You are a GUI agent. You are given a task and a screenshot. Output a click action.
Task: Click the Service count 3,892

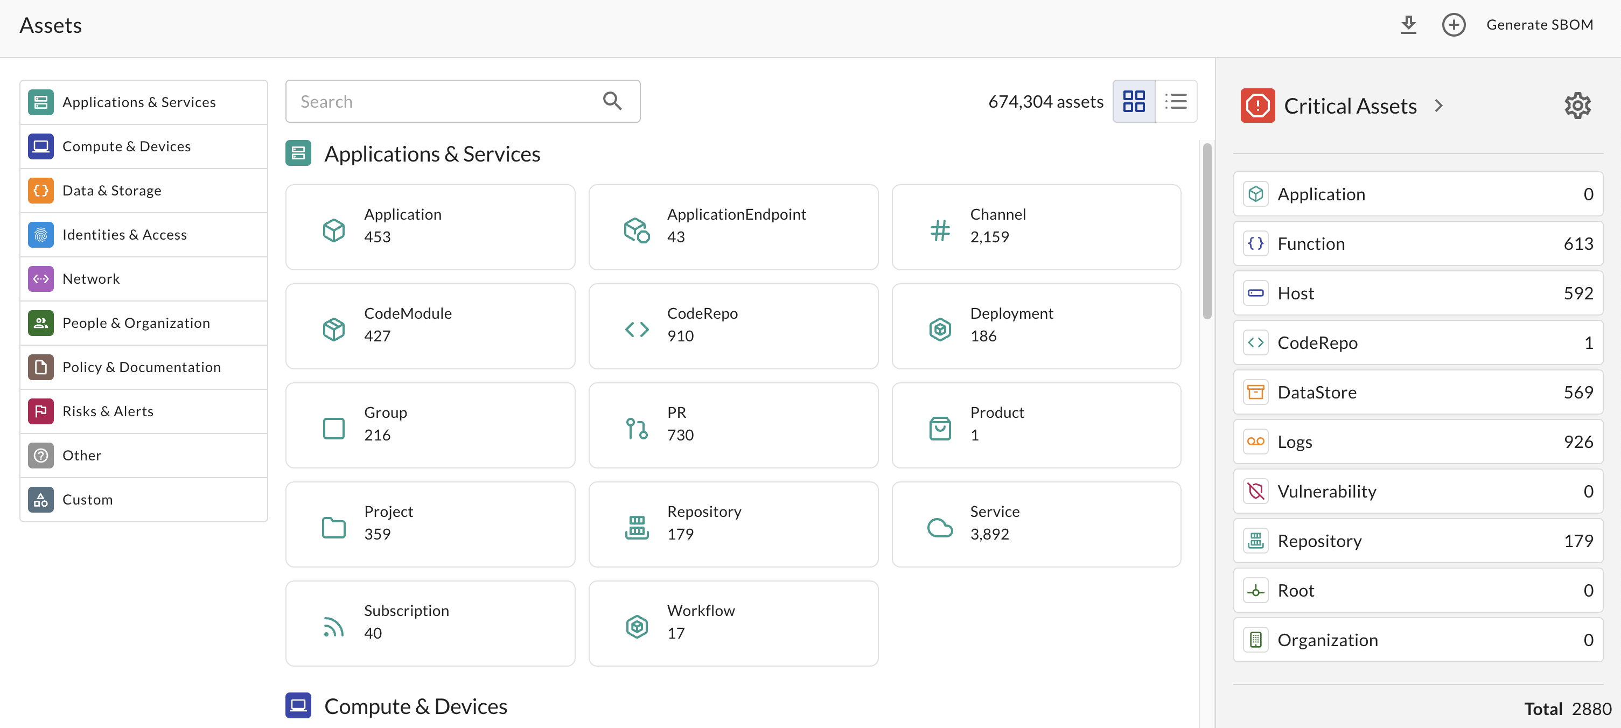coord(989,534)
